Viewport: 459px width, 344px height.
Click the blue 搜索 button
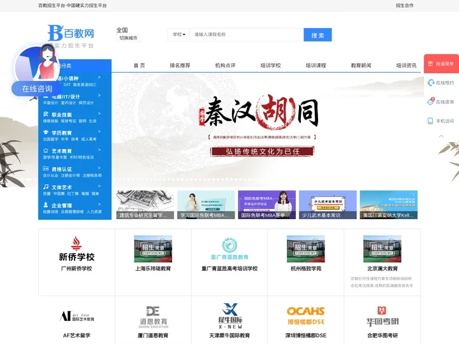pos(317,35)
